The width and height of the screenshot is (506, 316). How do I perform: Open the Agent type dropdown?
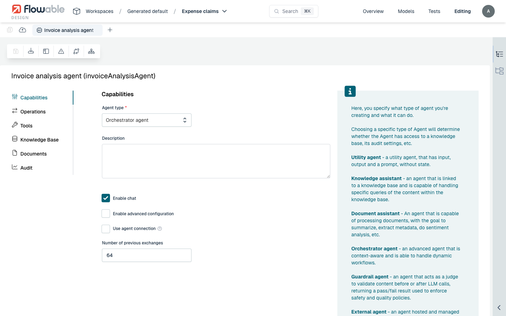147,120
